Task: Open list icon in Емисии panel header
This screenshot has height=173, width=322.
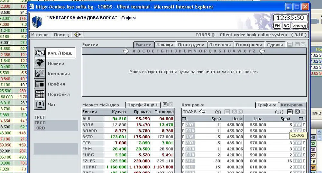Action: point(290,45)
